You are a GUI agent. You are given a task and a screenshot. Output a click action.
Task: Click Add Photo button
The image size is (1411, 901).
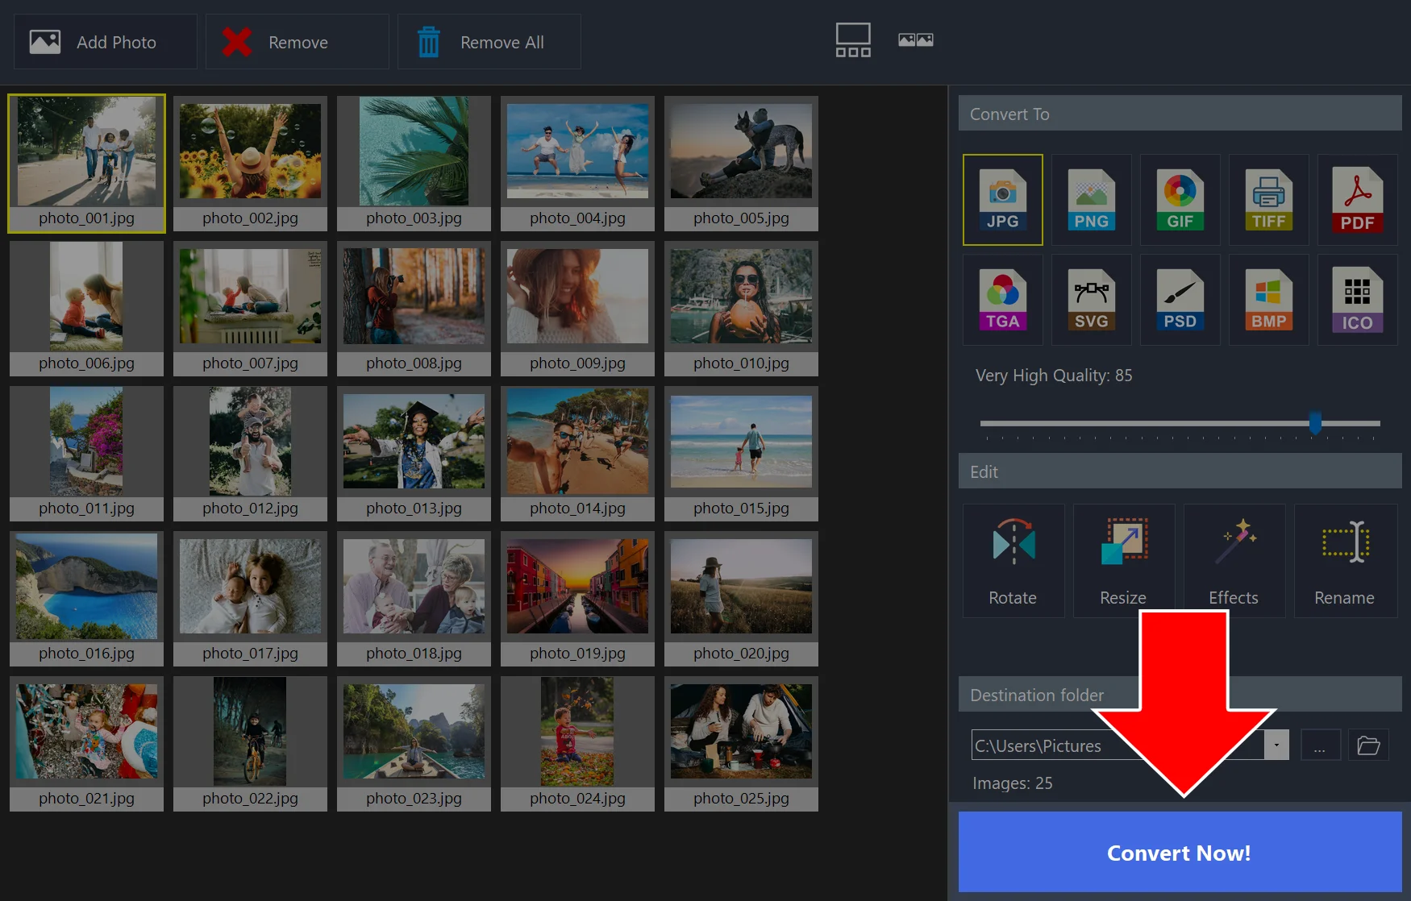pyautogui.click(x=106, y=42)
